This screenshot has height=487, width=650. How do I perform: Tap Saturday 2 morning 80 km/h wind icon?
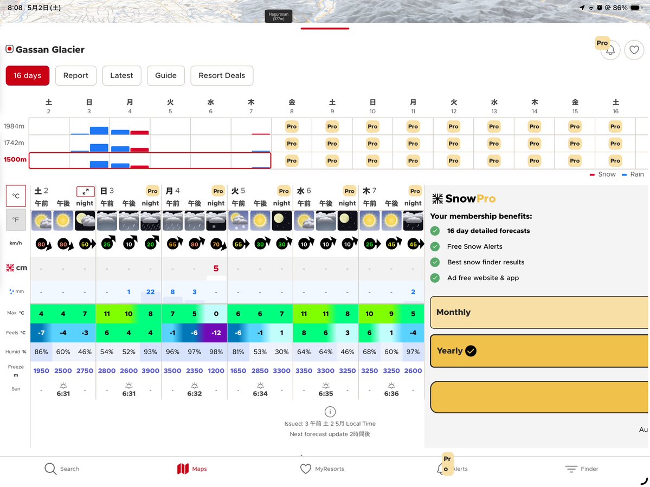tap(43, 244)
